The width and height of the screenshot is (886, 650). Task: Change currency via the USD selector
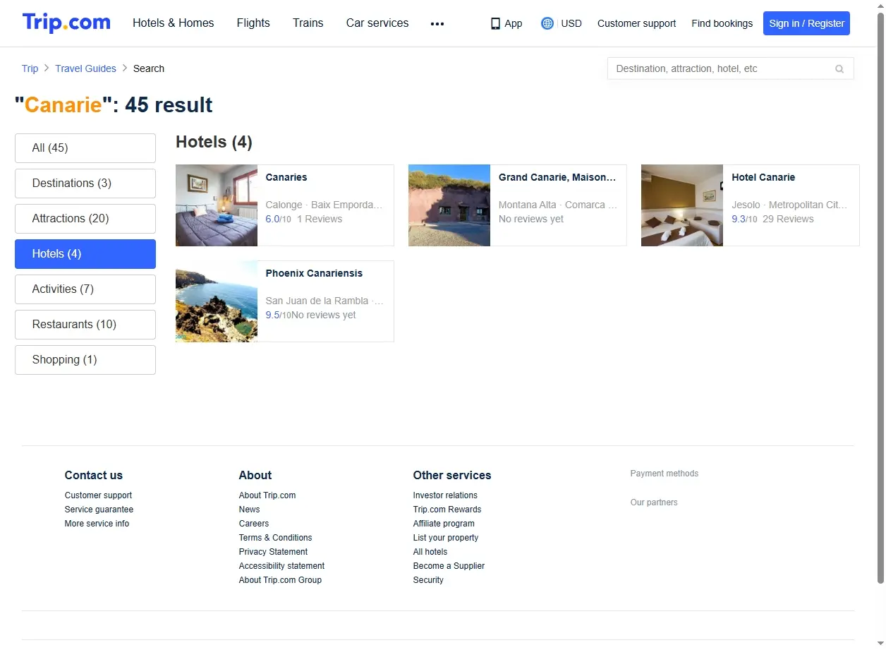click(571, 23)
